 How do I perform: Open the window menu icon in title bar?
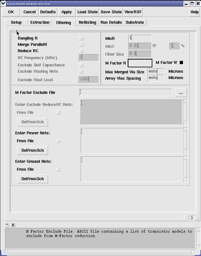[x=3, y=3]
